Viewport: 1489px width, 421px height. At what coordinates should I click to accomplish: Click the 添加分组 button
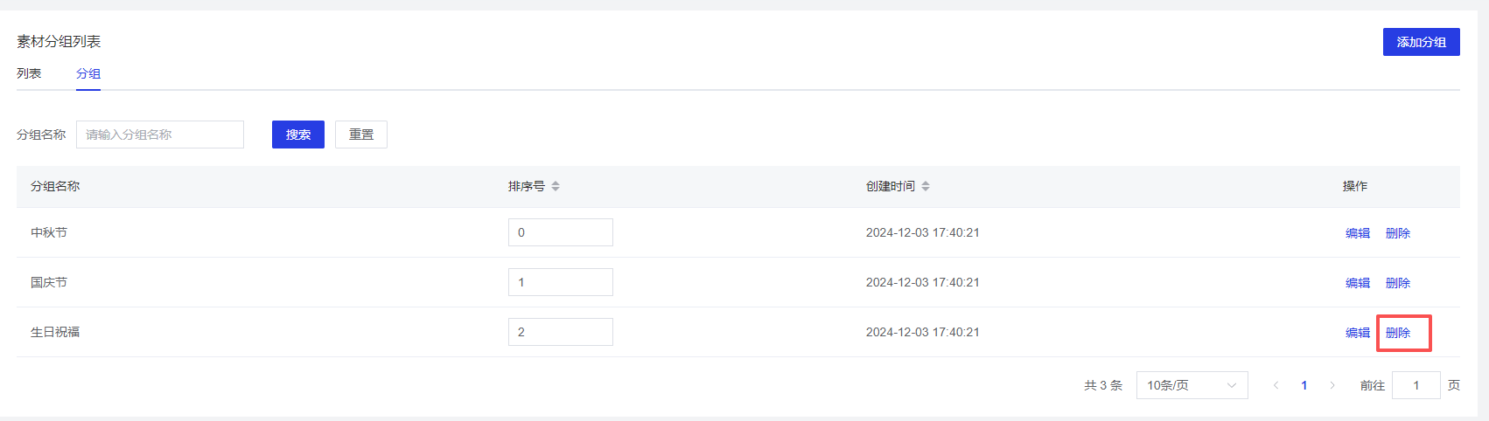tap(1421, 42)
